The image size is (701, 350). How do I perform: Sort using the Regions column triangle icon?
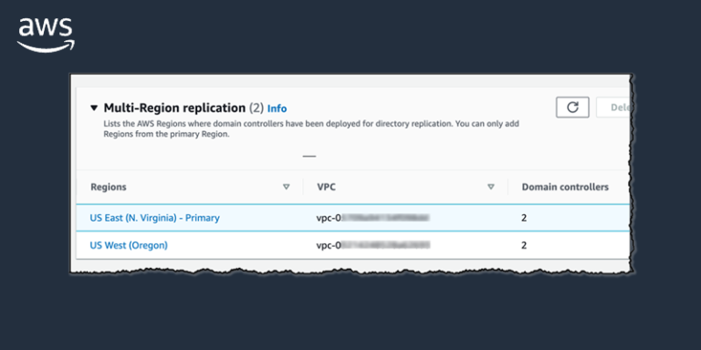coord(286,187)
